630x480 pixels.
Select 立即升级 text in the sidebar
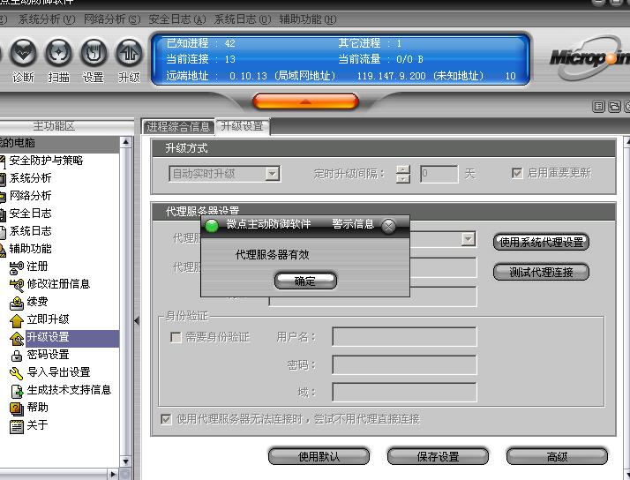tap(48, 319)
